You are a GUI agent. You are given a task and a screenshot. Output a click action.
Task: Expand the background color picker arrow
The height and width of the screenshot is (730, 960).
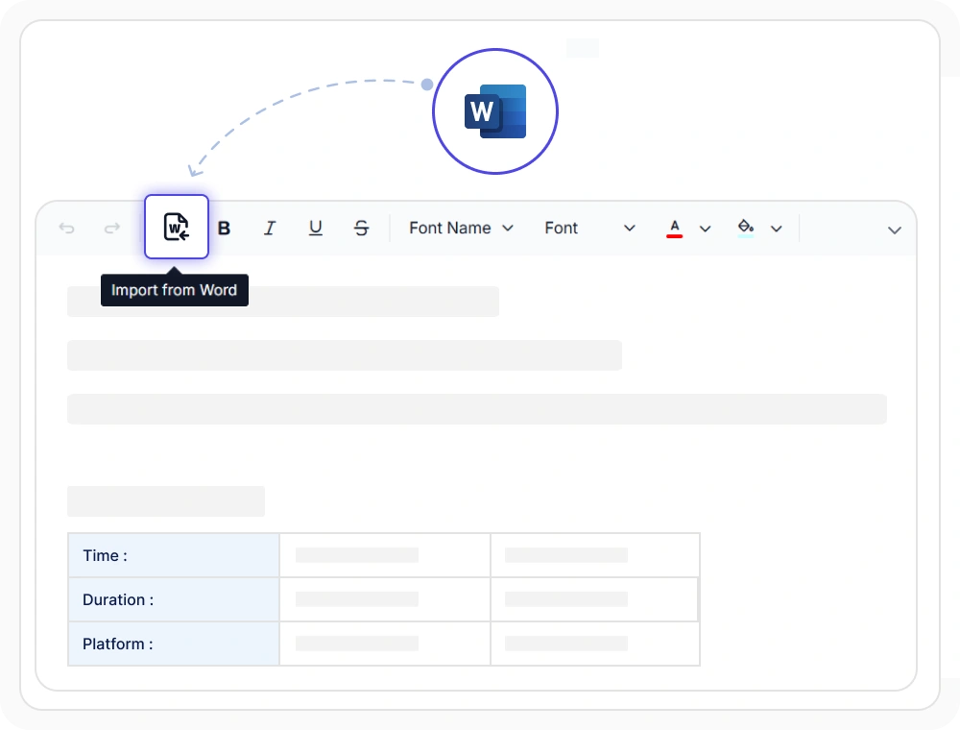coord(777,229)
